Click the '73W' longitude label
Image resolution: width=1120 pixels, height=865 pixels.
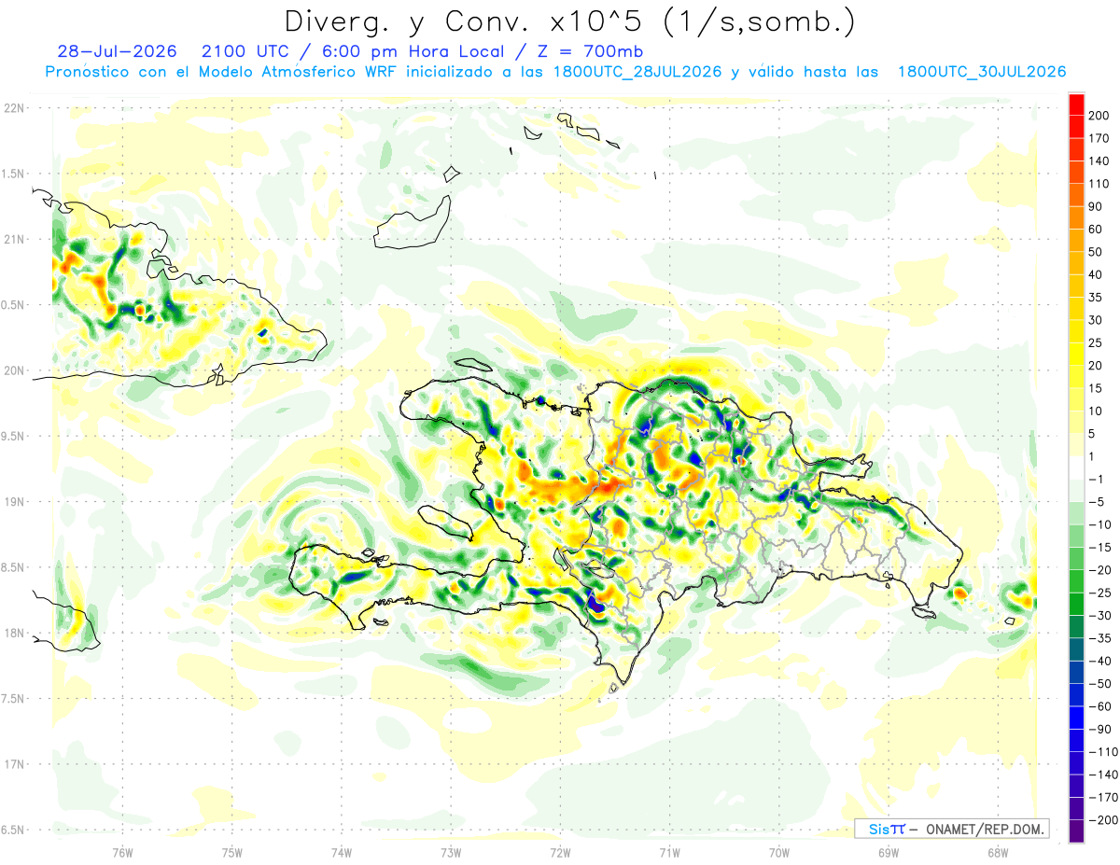point(450,851)
